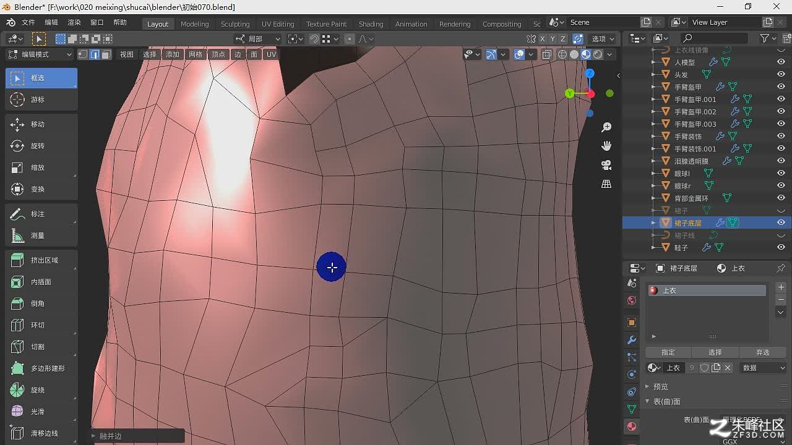Open the 文件 file menu
The width and height of the screenshot is (792, 445).
click(28, 22)
